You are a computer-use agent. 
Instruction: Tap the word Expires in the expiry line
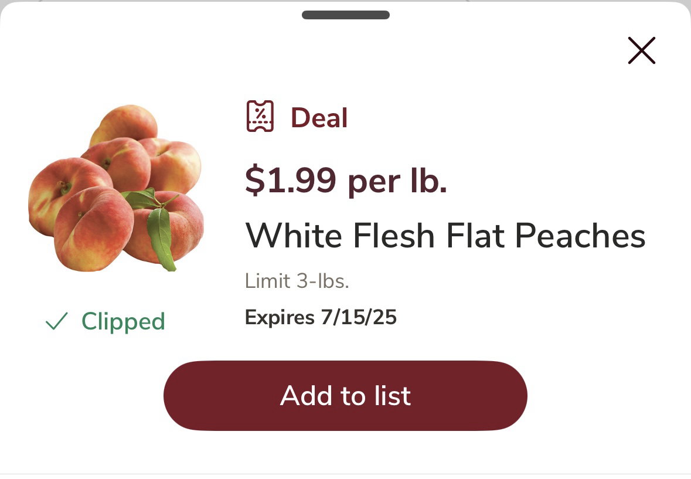[x=280, y=318]
